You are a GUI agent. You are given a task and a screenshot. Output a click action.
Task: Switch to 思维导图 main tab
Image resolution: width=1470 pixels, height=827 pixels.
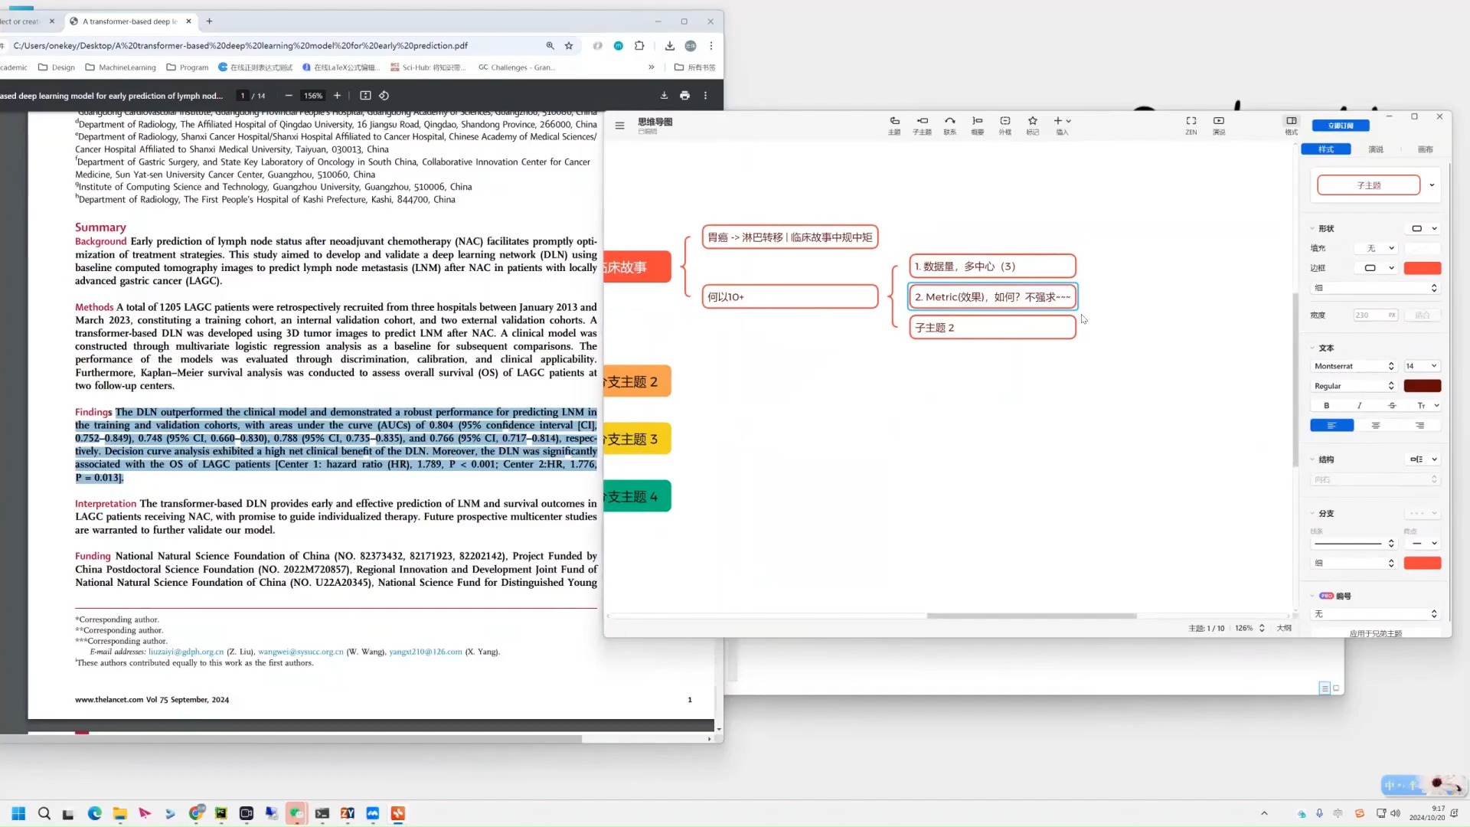pyautogui.click(x=655, y=121)
